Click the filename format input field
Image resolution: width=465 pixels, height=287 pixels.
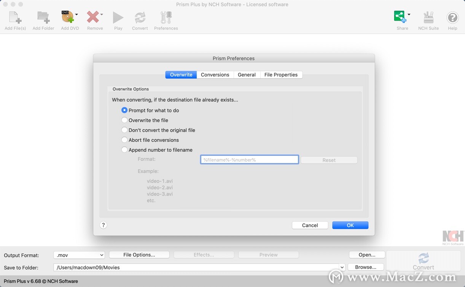249,159
